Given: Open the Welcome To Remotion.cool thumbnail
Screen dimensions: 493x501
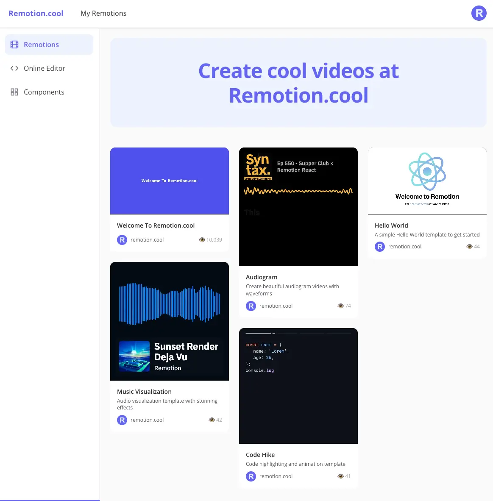Looking at the screenshot, I should (x=170, y=181).
